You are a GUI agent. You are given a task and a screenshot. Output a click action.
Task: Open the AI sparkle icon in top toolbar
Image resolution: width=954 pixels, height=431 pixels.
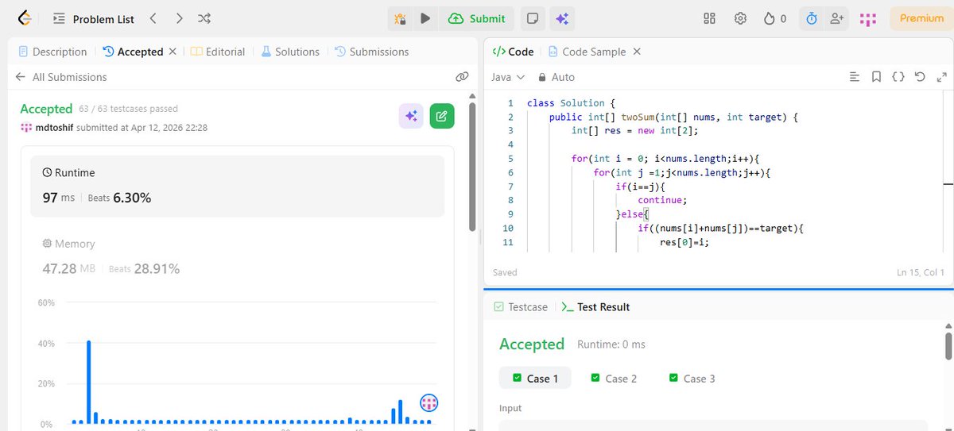(562, 18)
